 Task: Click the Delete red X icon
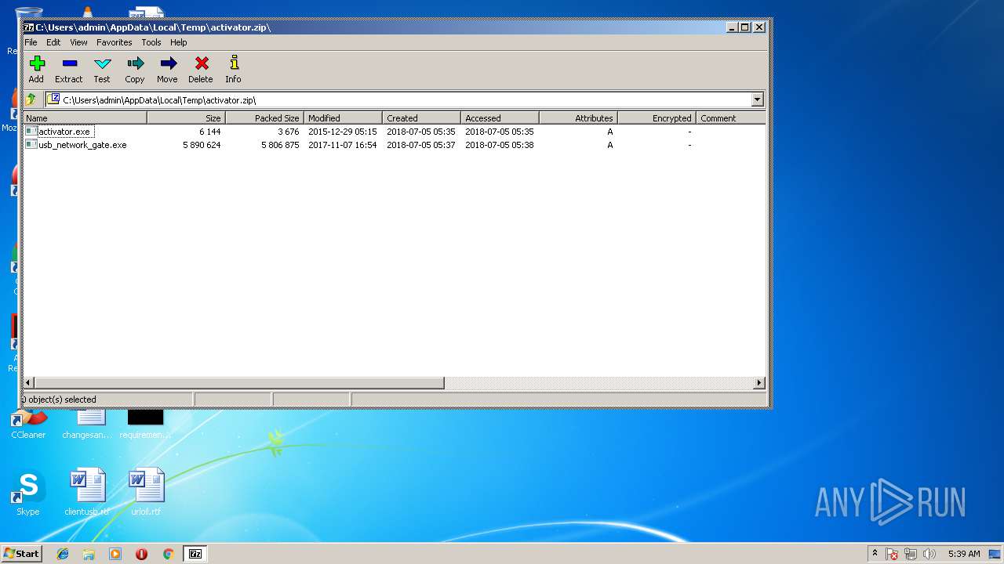click(201, 63)
